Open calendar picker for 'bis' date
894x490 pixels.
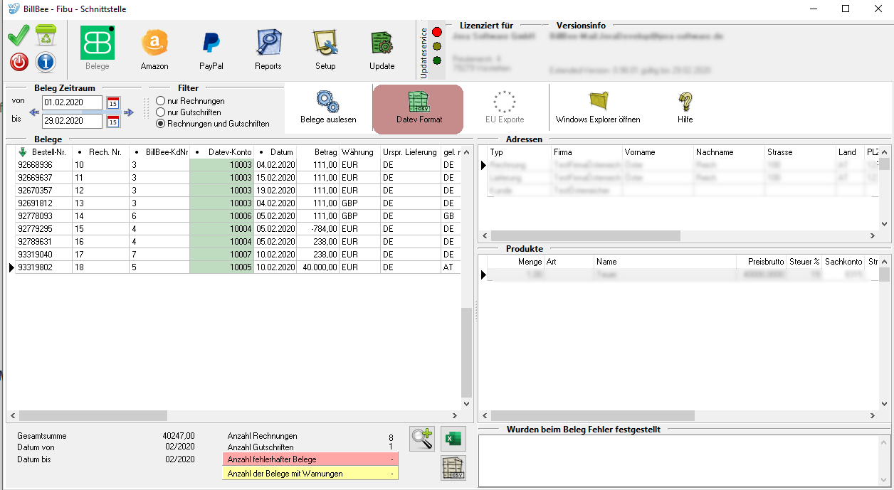tap(112, 122)
